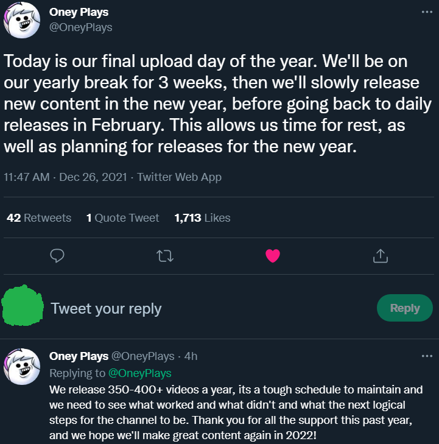
Task: Click the 11:47 AM Dec 26 timestamp
Action: click(65, 177)
